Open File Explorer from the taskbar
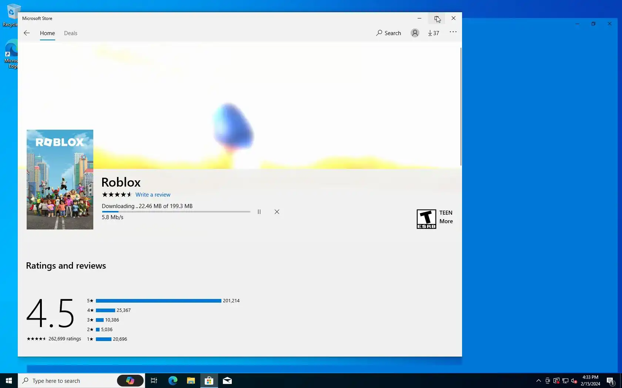The width and height of the screenshot is (622, 388). [191, 381]
